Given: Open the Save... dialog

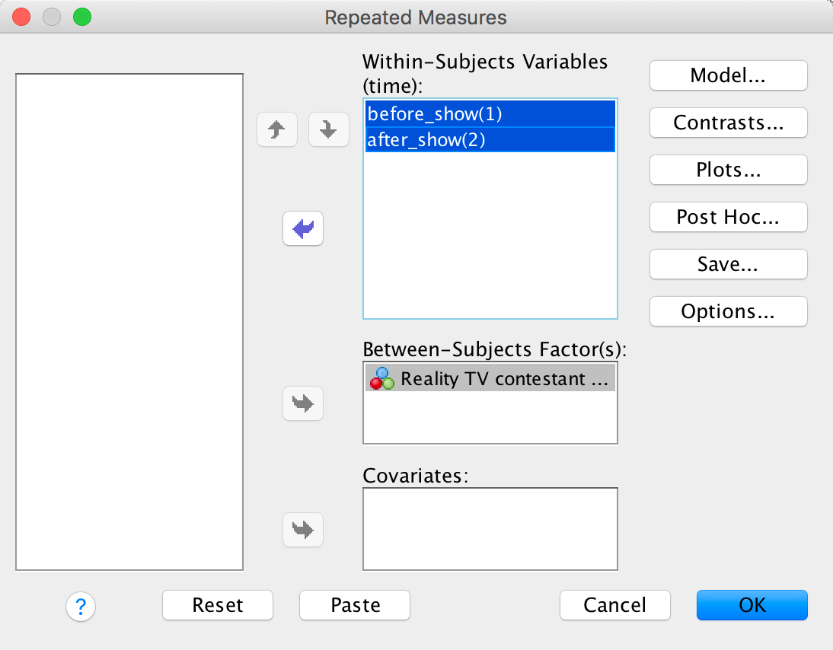Looking at the screenshot, I should (728, 264).
